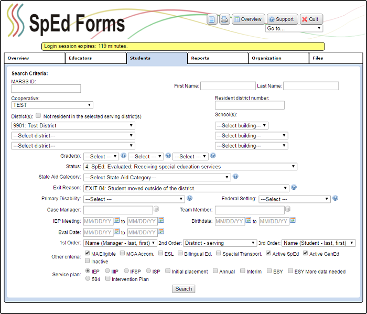Click lookup icon next to Case Manager

pos(156,210)
